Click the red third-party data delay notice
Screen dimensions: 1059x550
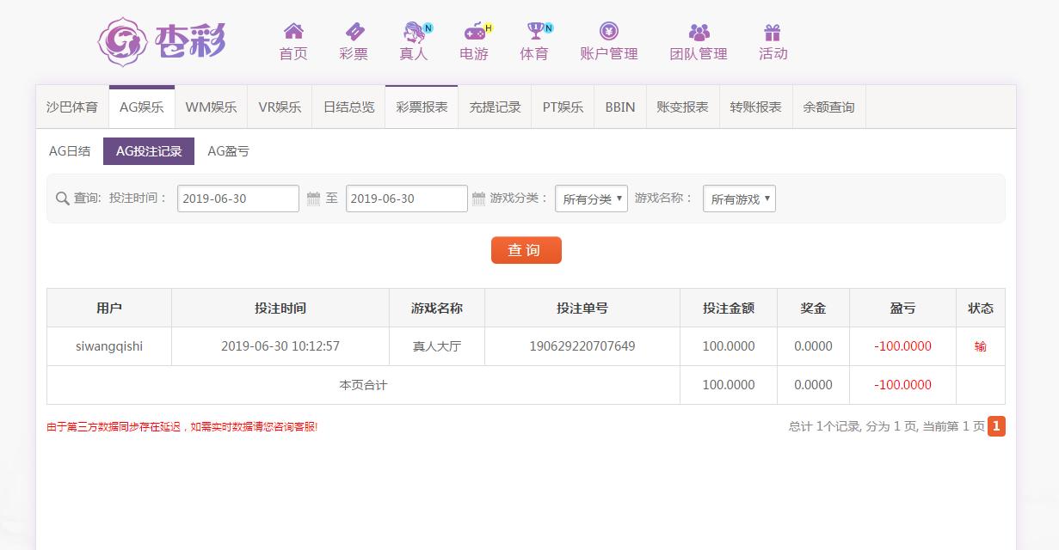click(x=182, y=426)
